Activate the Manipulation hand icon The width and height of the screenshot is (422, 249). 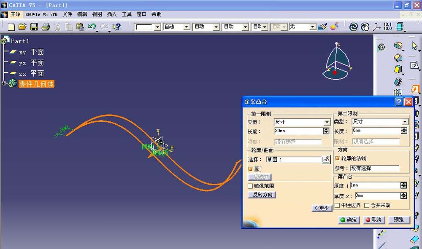(365, 27)
